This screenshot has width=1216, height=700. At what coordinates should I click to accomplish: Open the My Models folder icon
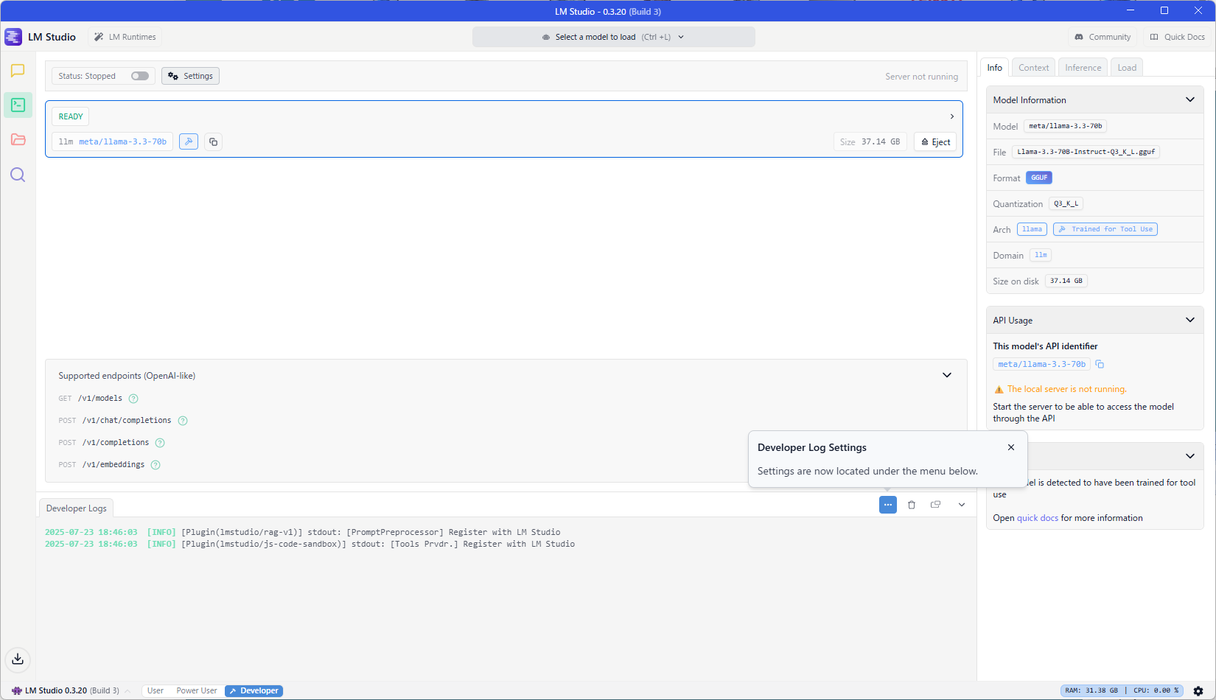[x=18, y=140]
